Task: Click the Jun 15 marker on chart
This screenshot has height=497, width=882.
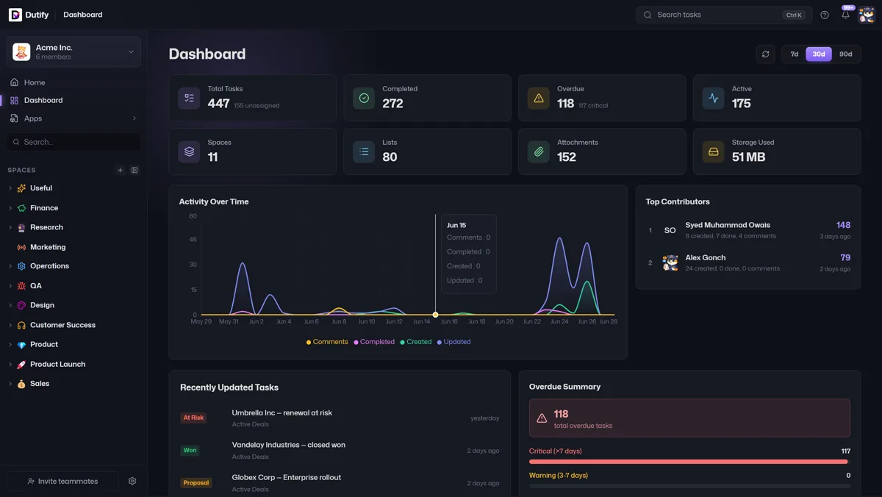Action: coord(435,315)
